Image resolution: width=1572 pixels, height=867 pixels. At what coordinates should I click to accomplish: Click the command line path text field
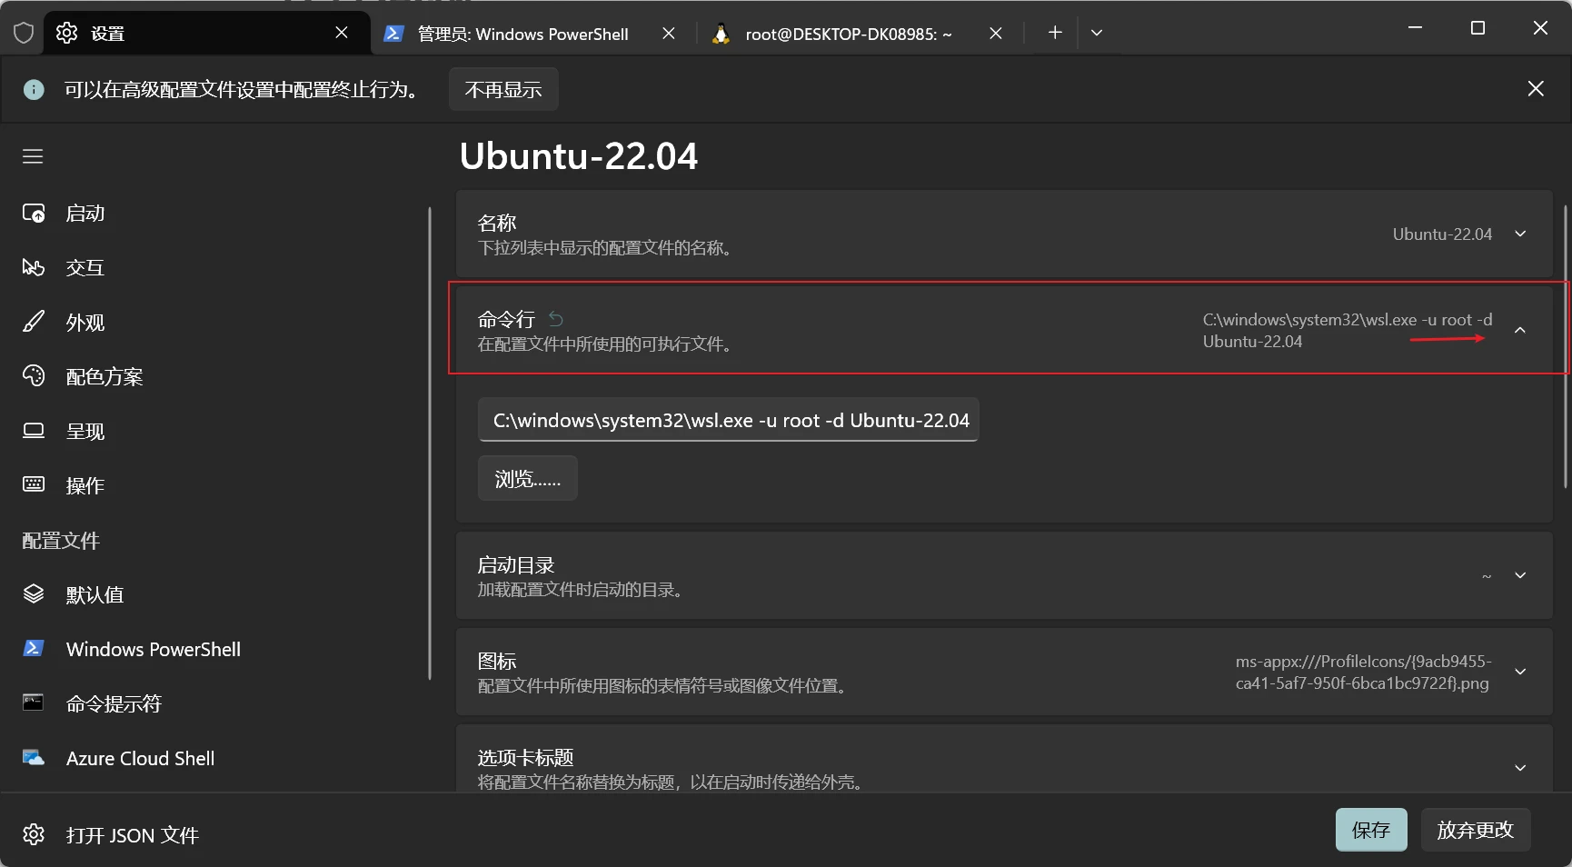729,420
